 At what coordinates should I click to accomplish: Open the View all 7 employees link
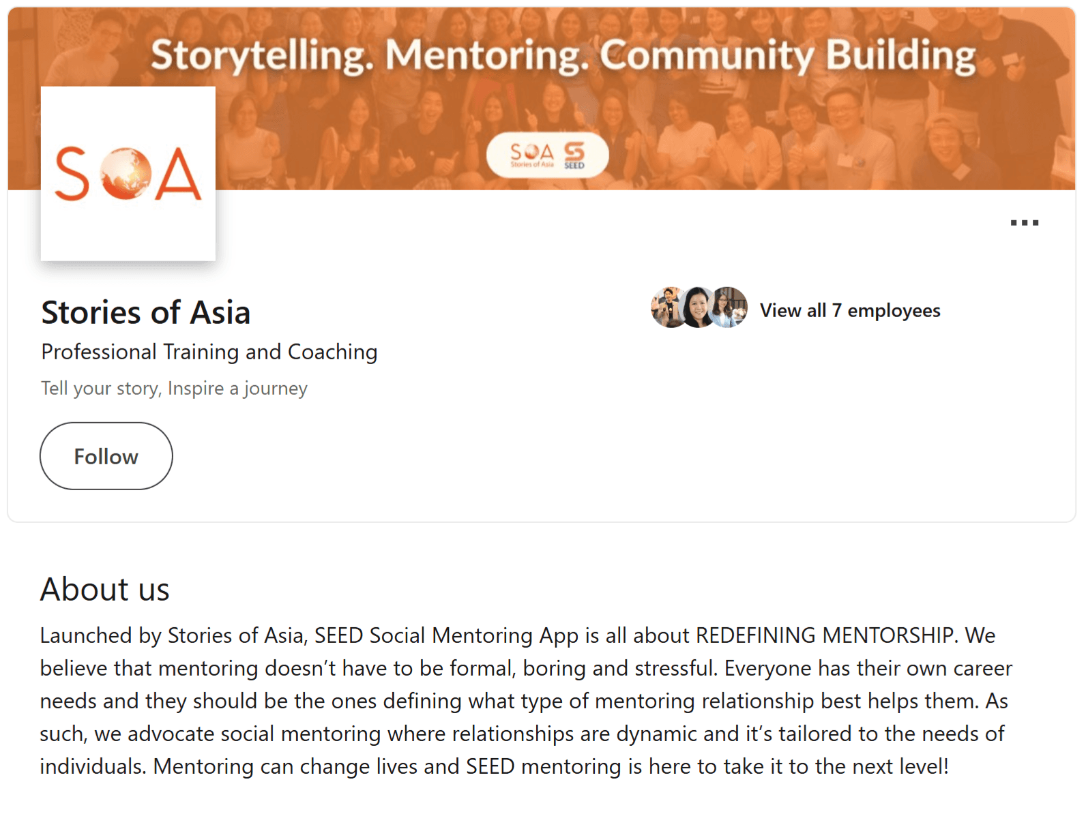[x=850, y=311]
